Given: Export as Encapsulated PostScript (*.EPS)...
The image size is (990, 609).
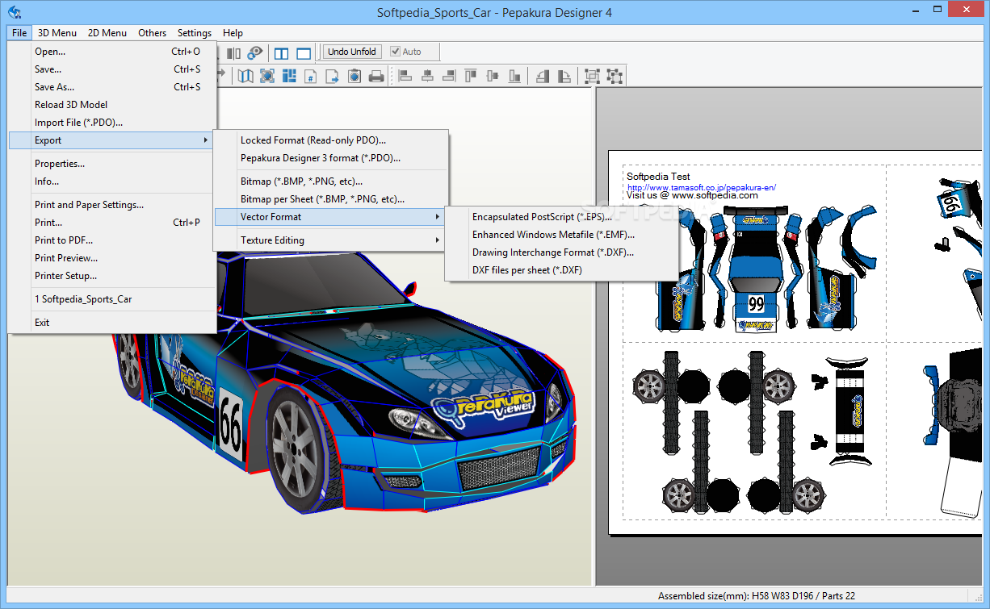Looking at the screenshot, I should (x=562, y=217).
